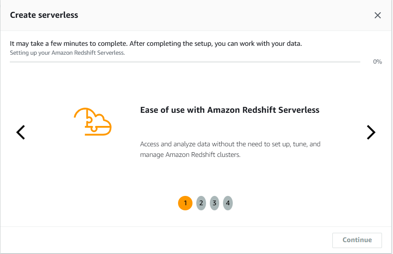The width and height of the screenshot is (393, 254).
Task: Click the "manage Amazon Redshift clusters" text line
Action: [190, 155]
